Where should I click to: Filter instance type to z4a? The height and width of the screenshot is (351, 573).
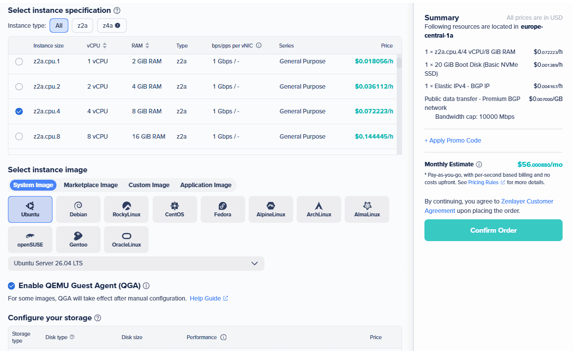[x=112, y=26]
